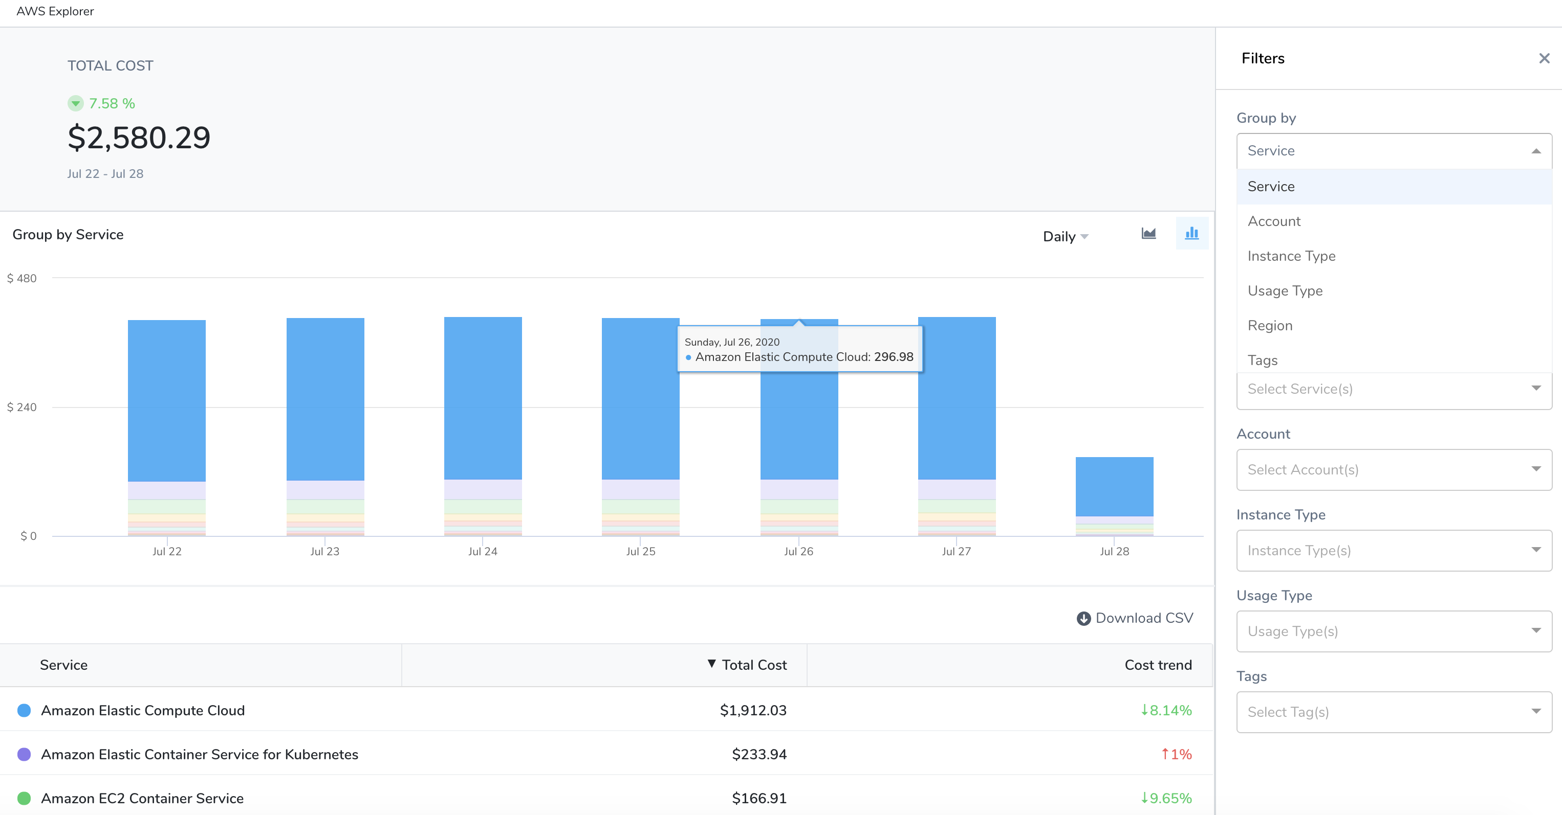Open the Usage Type(s) dropdown
The height and width of the screenshot is (815, 1562).
[x=1394, y=631]
